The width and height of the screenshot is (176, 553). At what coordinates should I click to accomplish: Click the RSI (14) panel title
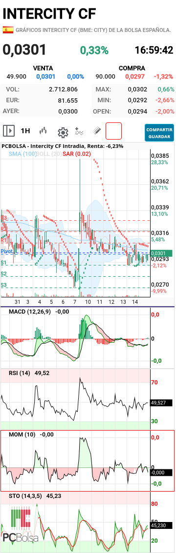pyautogui.click(x=19, y=373)
